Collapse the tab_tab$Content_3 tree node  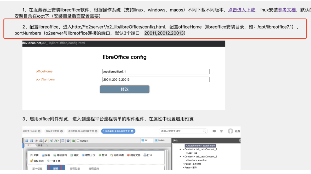pos(180,156)
